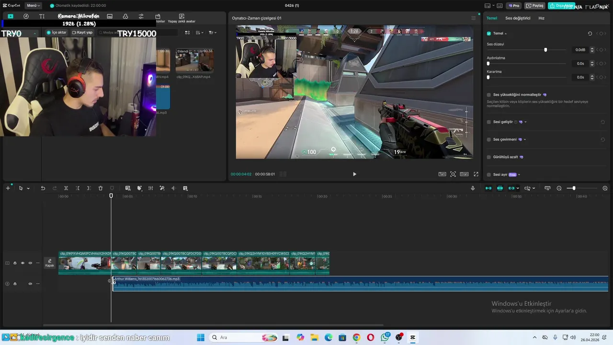This screenshot has height=345, width=613.
Task: Switch to the Ses değiştirici tab
Action: [518, 18]
